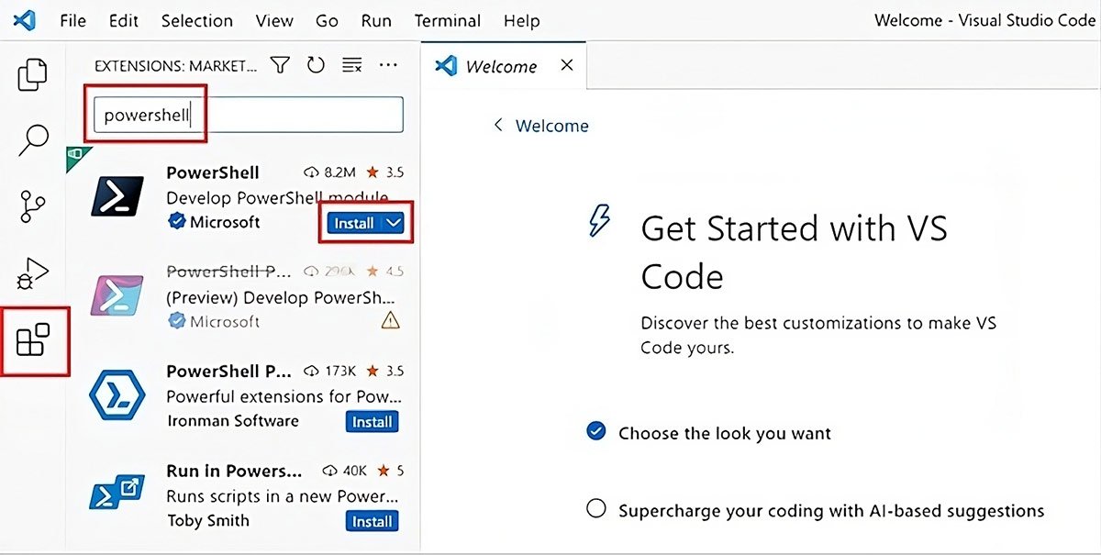Image resolution: width=1101 pixels, height=555 pixels.
Task: Clear extension search results icon
Action: tap(351, 65)
